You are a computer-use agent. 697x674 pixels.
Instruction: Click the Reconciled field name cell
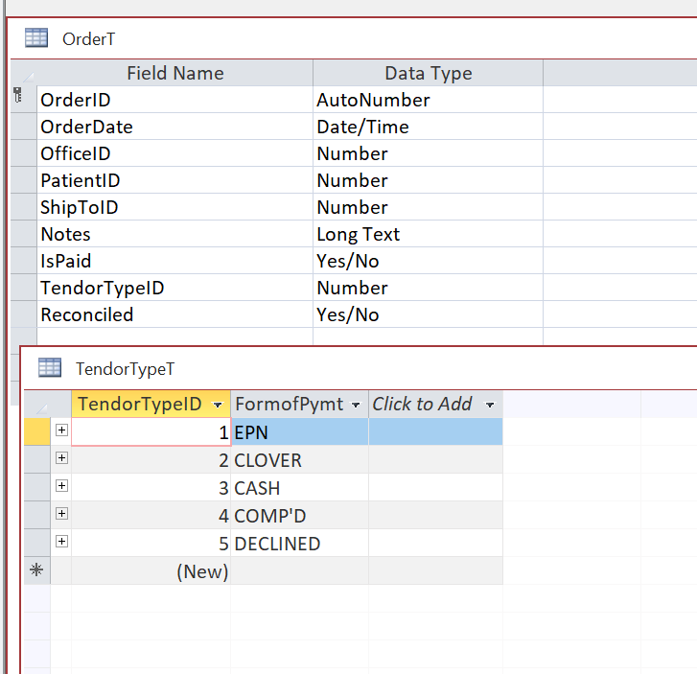click(x=175, y=314)
